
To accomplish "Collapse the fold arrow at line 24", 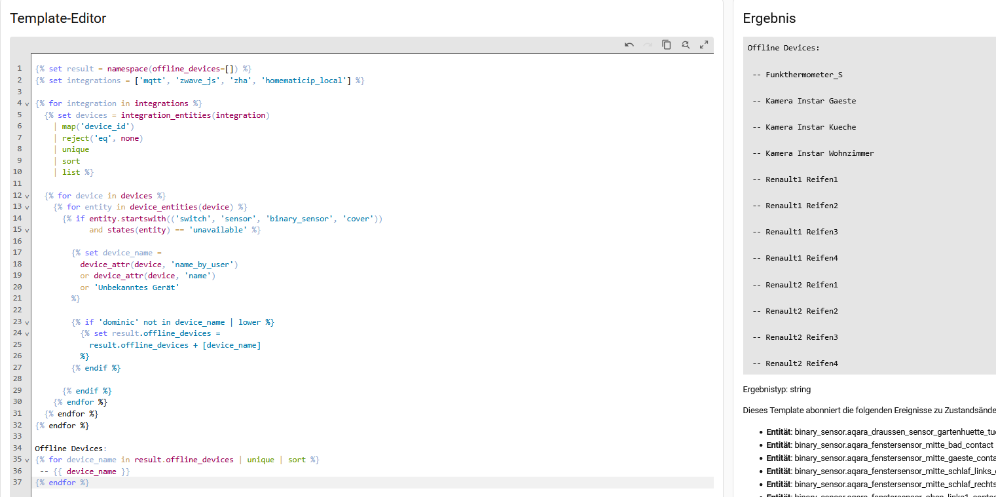I will [27, 333].
